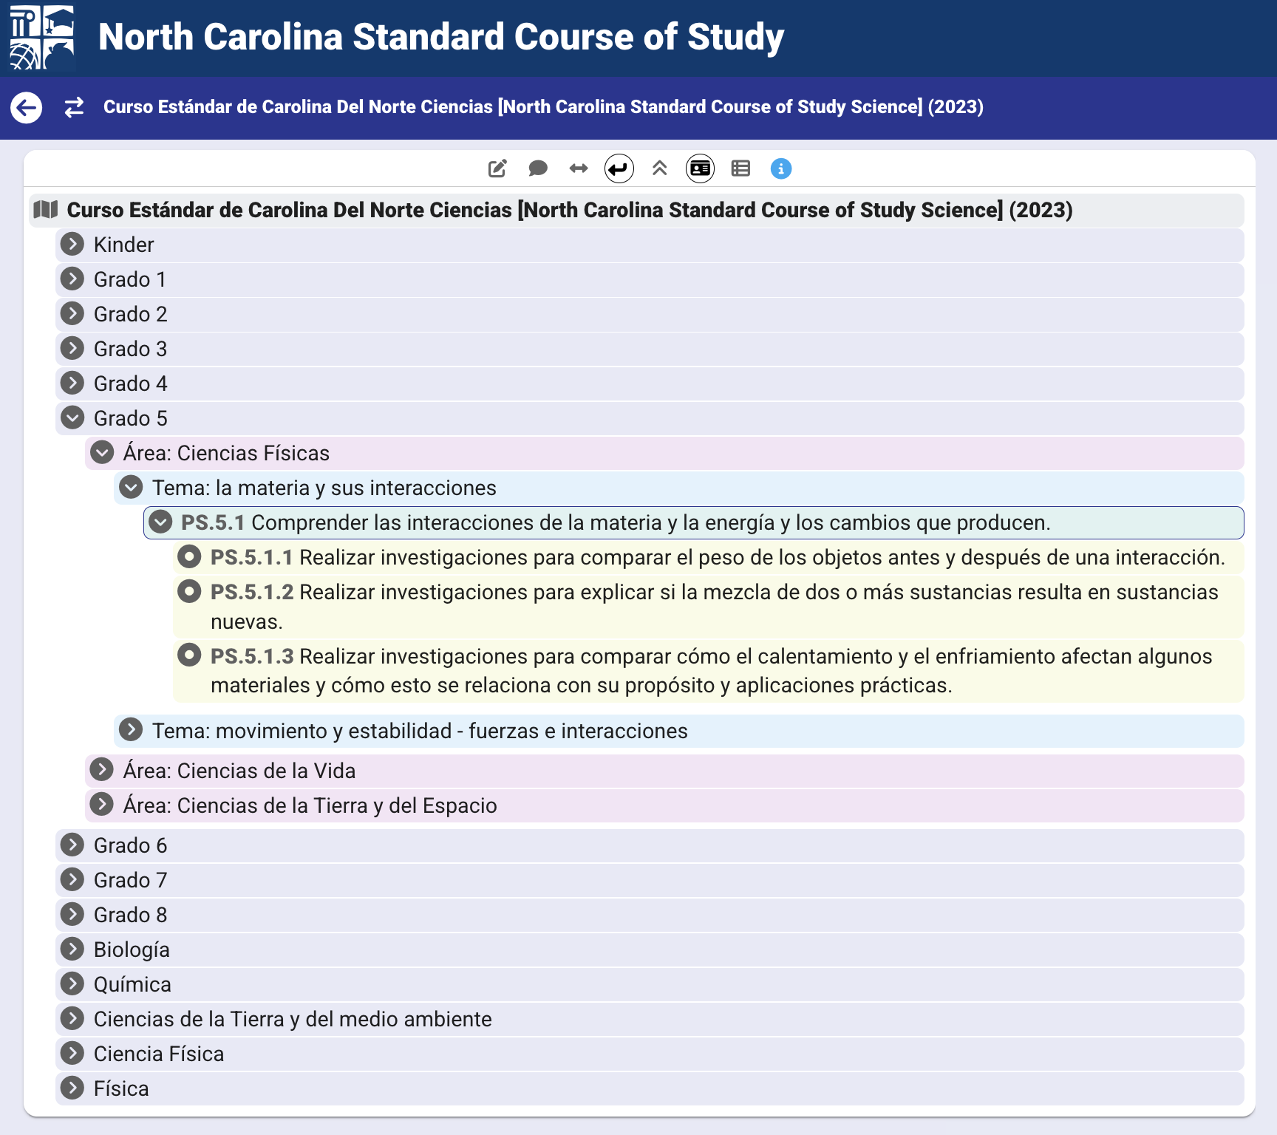This screenshot has width=1277, height=1135.
Task: Open the blue info icon
Action: (781, 169)
